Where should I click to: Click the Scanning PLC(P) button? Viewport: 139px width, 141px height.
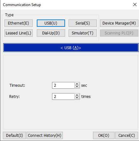(x=119, y=33)
